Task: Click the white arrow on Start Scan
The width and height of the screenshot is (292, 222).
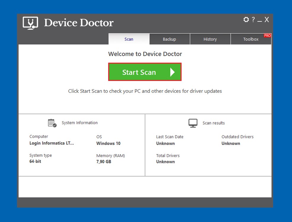Action: pos(172,72)
